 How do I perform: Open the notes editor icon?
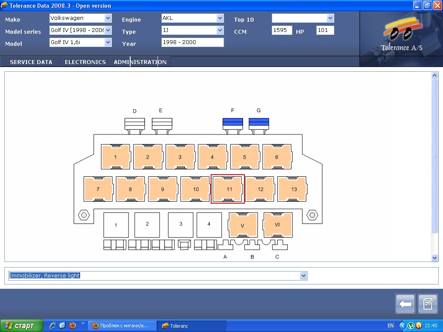pos(428,304)
